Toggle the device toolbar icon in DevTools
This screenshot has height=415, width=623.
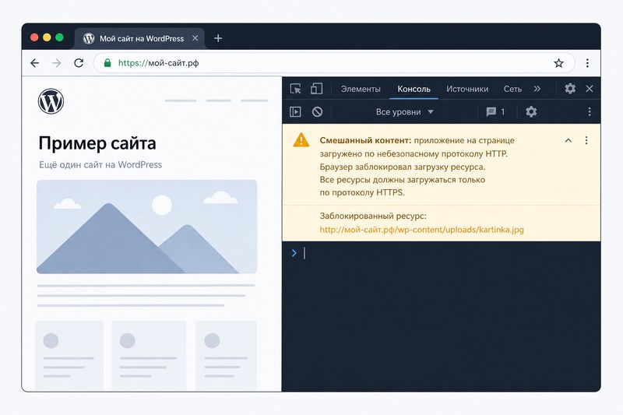tap(316, 89)
